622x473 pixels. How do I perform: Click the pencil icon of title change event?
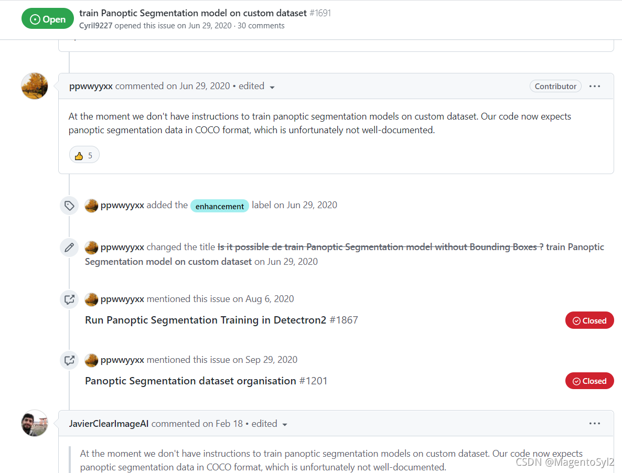click(69, 248)
